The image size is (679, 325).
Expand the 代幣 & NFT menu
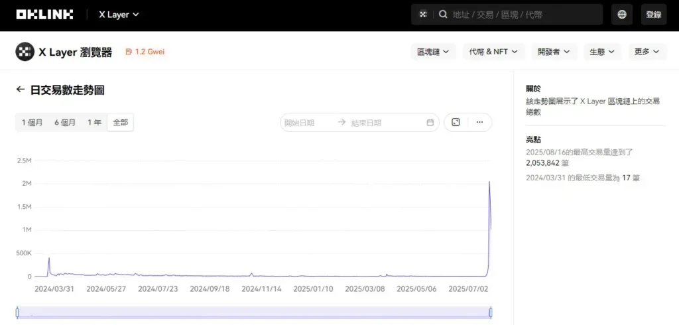493,52
